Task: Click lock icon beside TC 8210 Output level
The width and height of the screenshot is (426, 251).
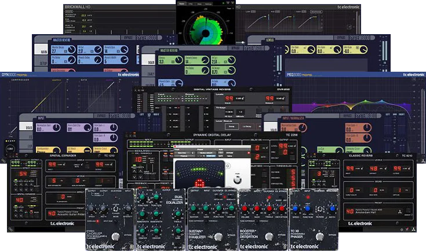Action: [409, 168]
